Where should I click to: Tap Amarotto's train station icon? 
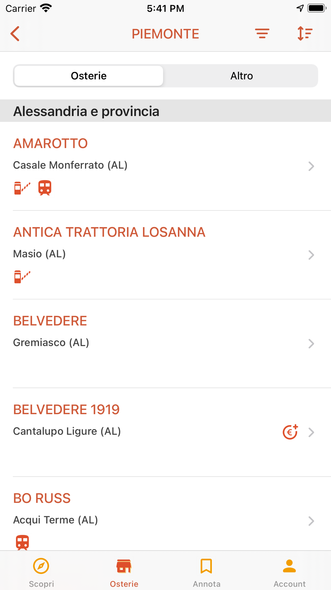(x=45, y=188)
